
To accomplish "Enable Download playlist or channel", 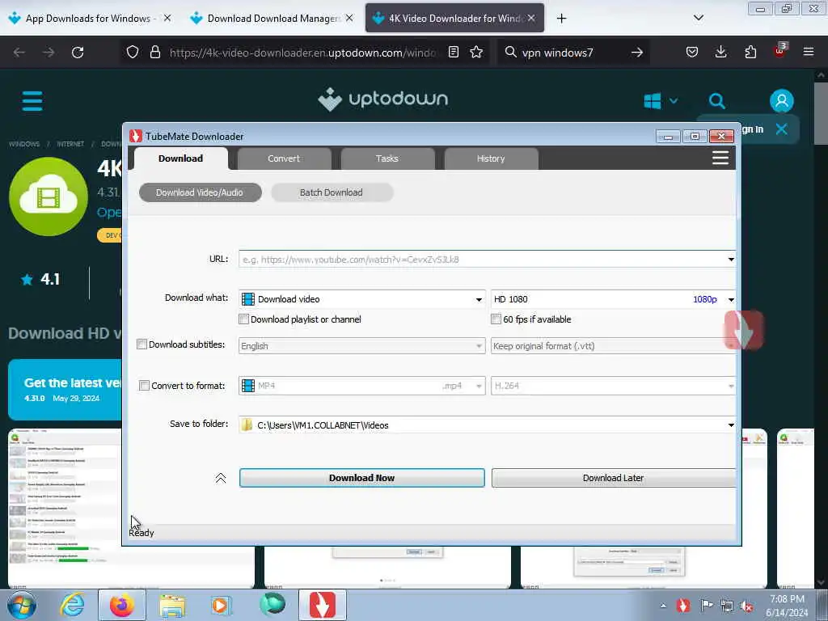I will click(244, 319).
